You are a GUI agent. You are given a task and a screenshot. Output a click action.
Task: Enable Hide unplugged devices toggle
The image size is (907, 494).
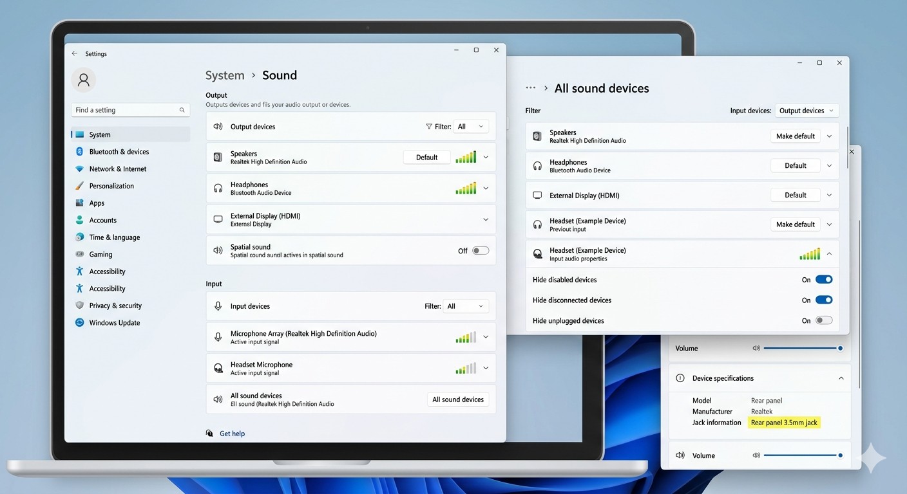point(824,320)
